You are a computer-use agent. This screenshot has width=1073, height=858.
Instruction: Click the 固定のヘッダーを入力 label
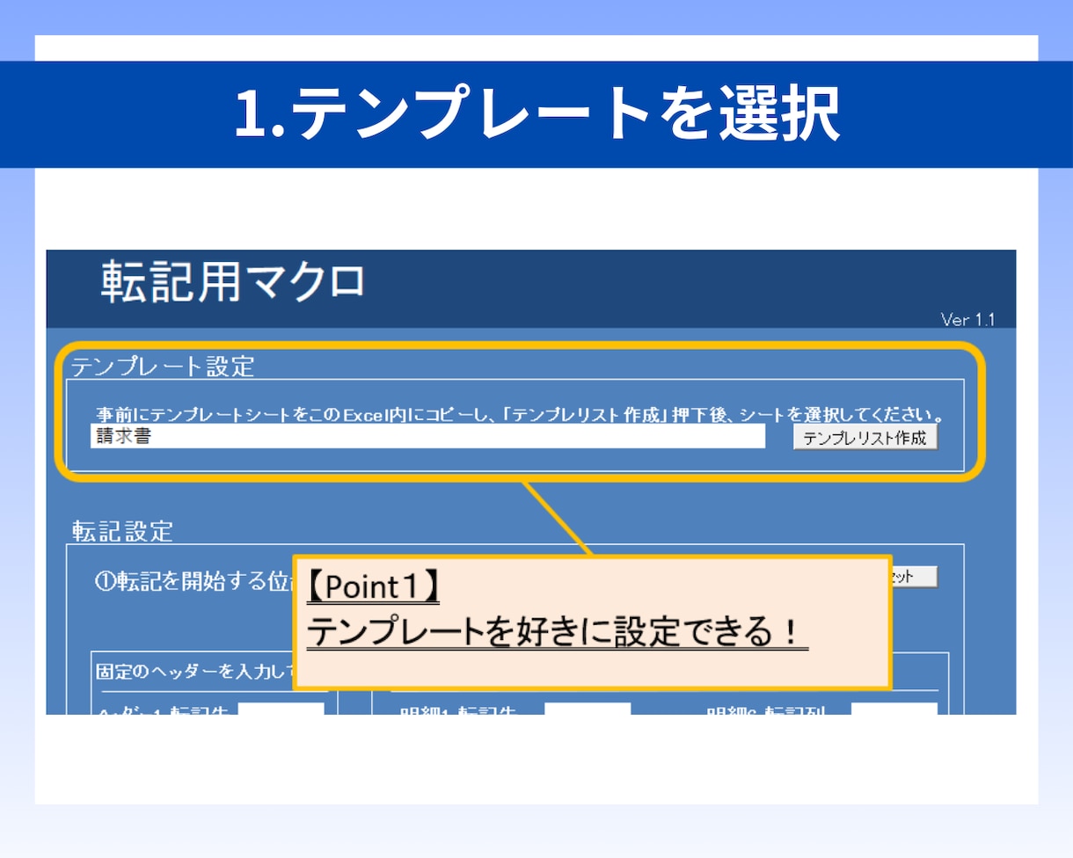tap(194, 672)
